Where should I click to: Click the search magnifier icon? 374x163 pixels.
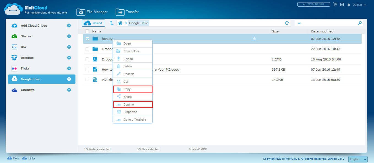(x=360, y=23)
